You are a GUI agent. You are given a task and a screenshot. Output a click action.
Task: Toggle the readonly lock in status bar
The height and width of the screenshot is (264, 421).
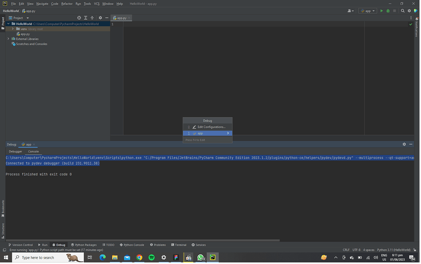pyautogui.click(x=414, y=250)
